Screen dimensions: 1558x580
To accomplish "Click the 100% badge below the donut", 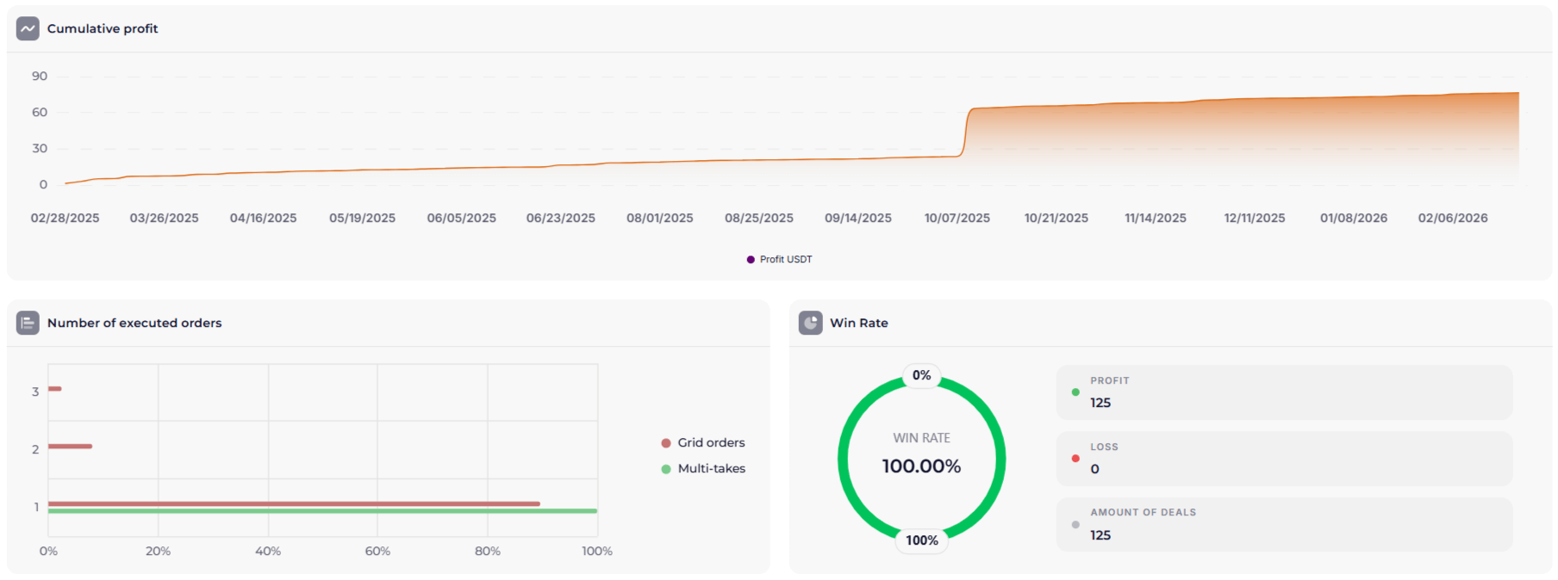I will pyautogui.click(x=921, y=540).
